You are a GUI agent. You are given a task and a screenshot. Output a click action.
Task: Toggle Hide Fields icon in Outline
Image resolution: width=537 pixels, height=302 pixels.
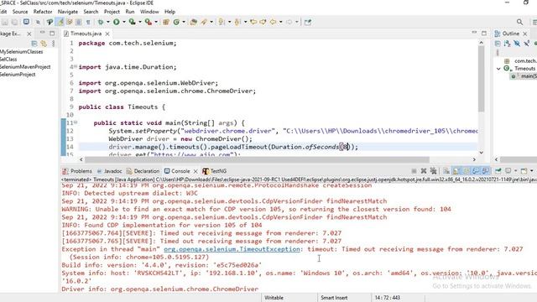517,44
